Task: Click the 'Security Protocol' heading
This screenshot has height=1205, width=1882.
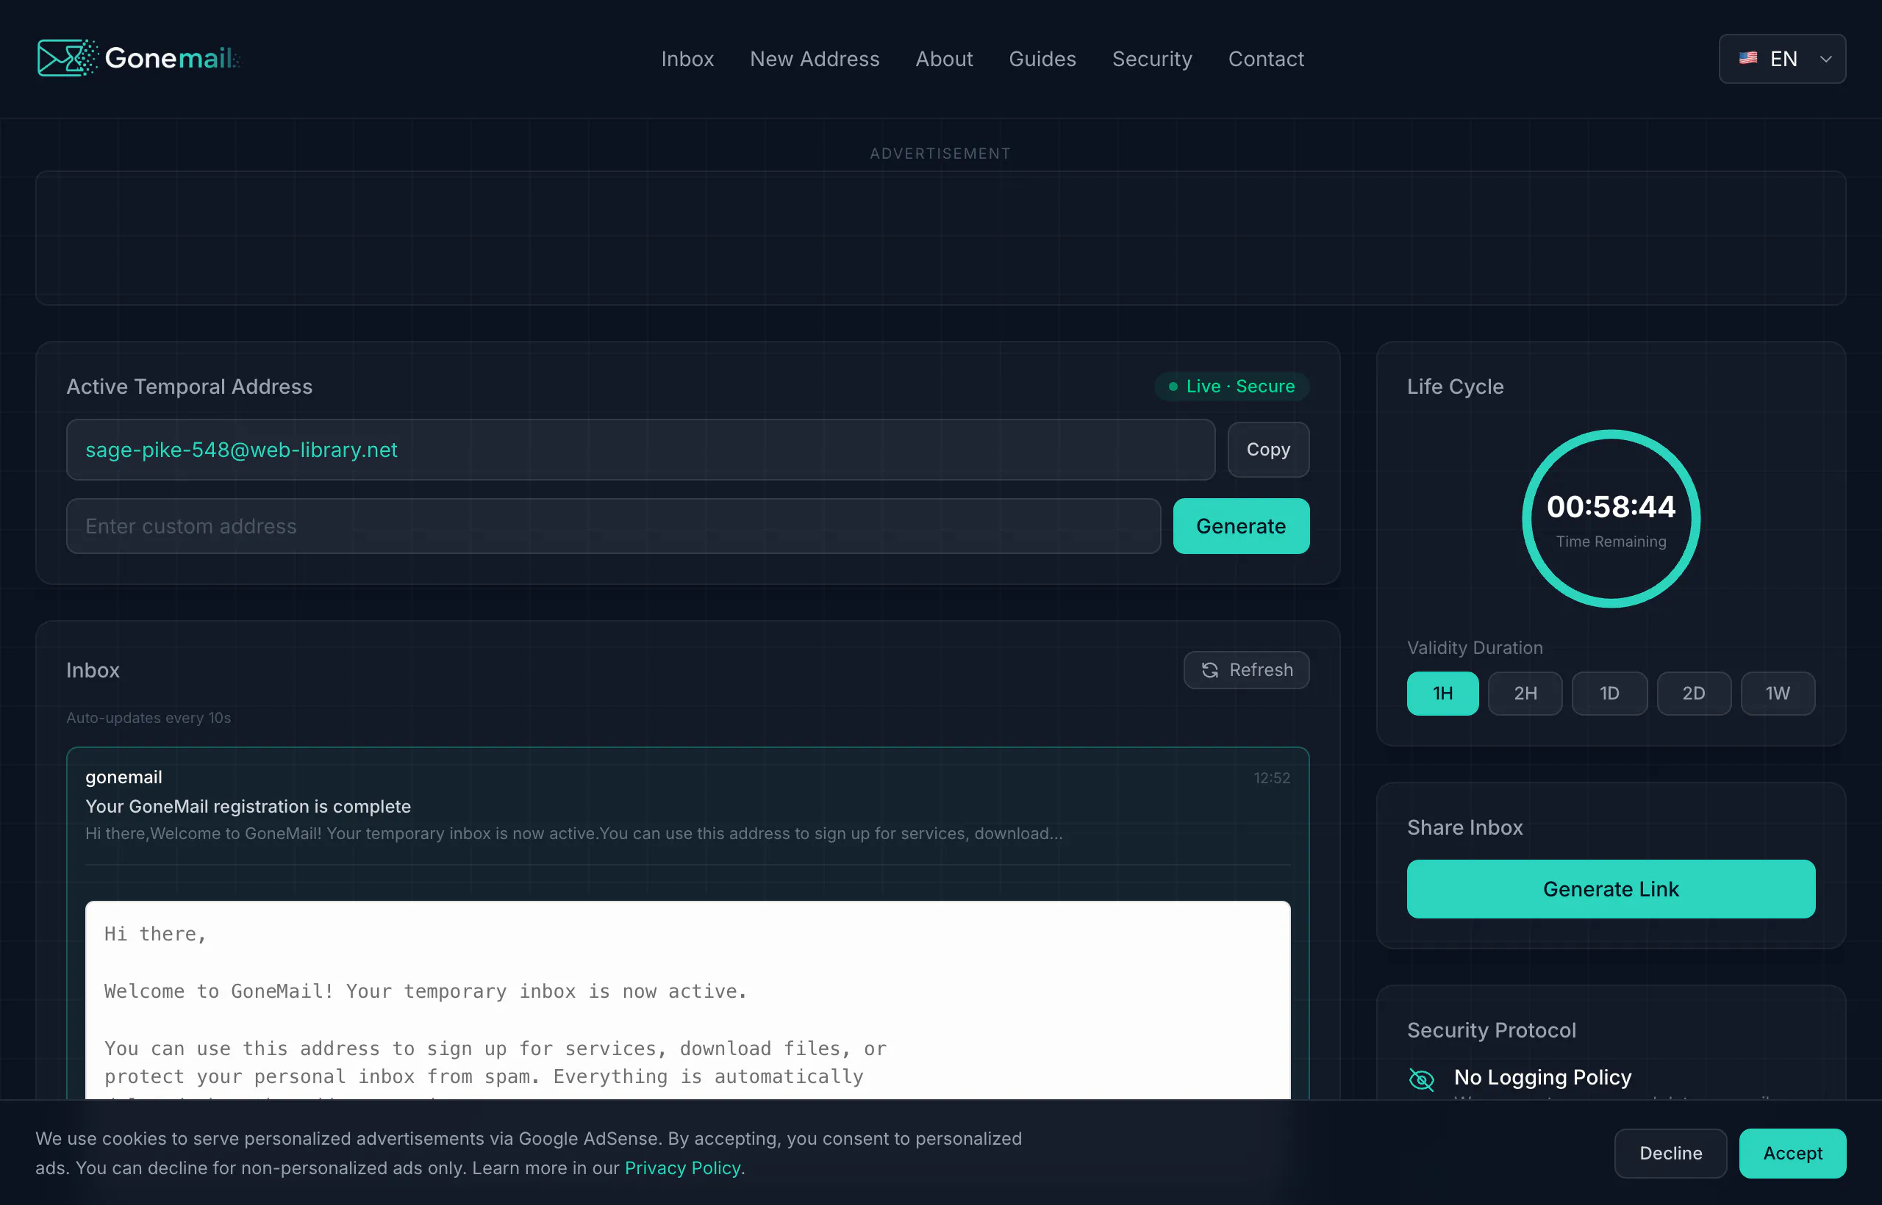Action: [1492, 1031]
